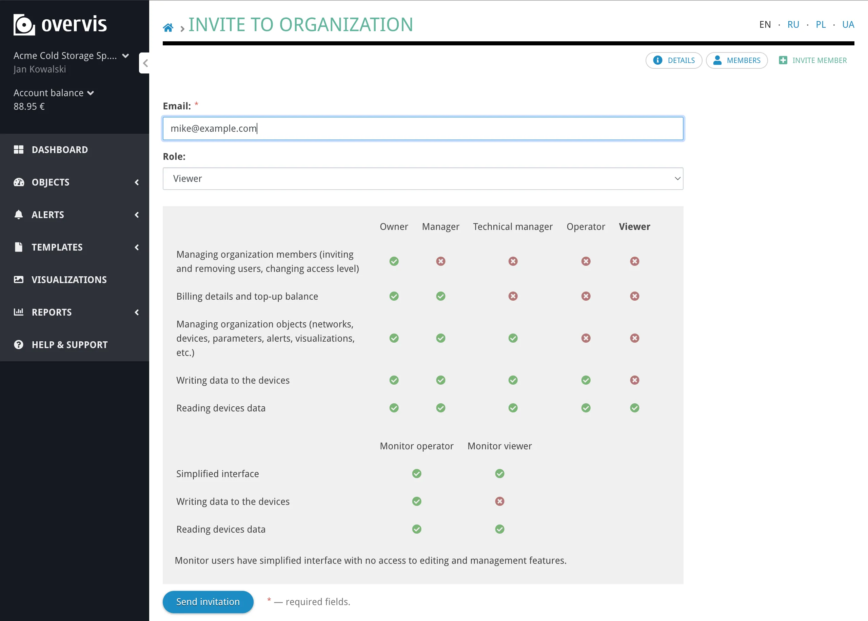Click the 88.95 € balance value
The height and width of the screenshot is (621, 868).
click(x=29, y=107)
